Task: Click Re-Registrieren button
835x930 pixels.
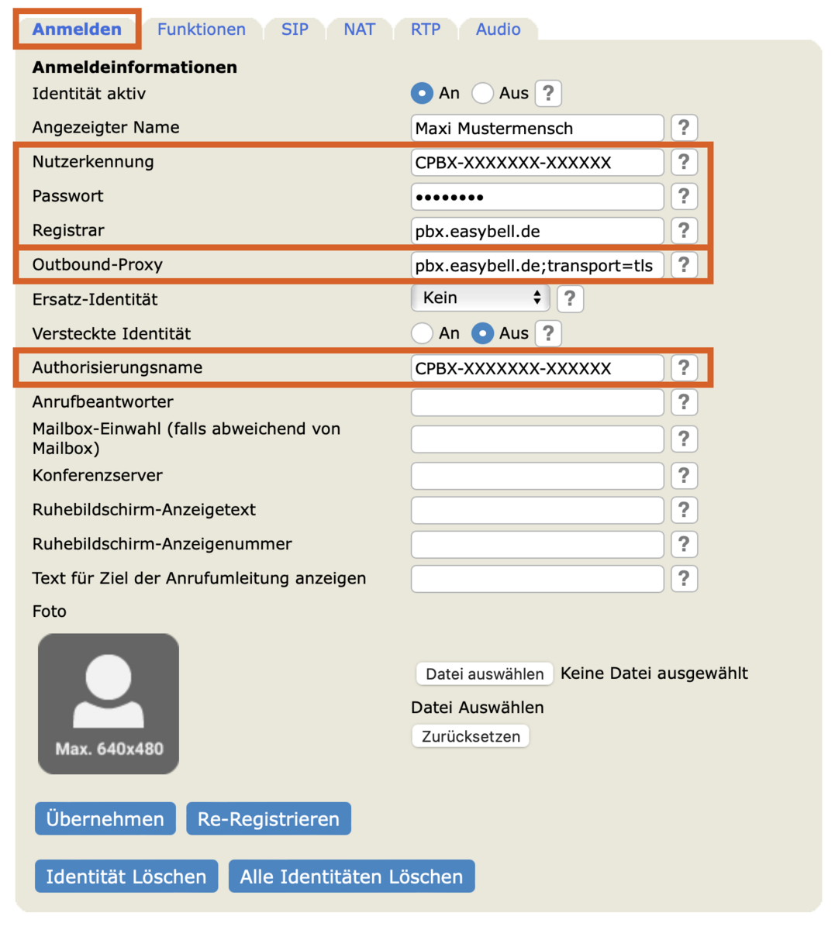Action: (268, 819)
